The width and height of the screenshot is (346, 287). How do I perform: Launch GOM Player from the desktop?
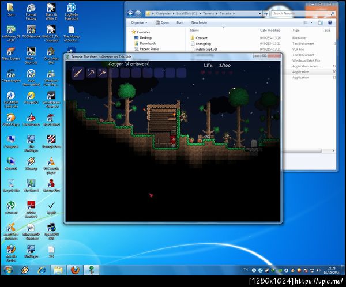tap(11, 120)
